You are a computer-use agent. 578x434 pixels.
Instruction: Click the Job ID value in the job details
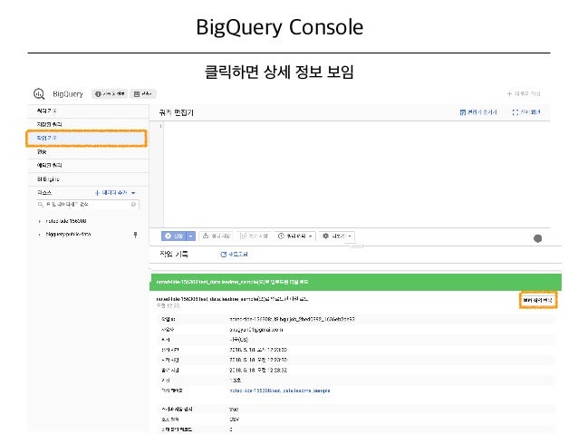coord(292,319)
